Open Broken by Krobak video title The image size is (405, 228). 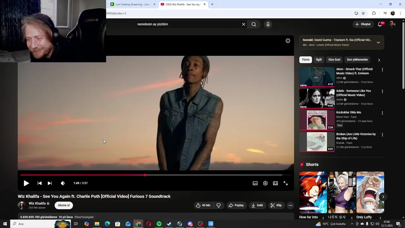pyautogui.click(x=356, y=136)
